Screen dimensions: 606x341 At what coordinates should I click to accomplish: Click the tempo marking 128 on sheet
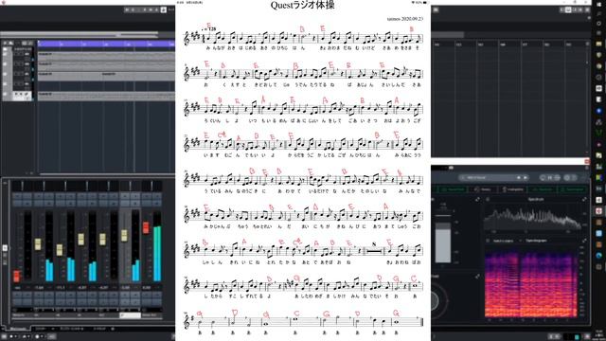pos(209,28)
